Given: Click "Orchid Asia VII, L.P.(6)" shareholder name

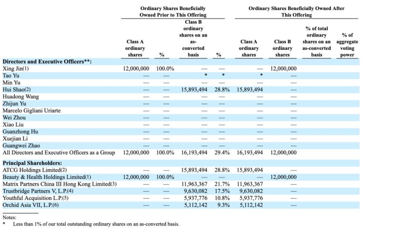Looking at the screenshot, I should [31, 205].
